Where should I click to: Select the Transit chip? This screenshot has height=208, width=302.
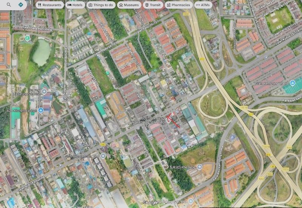(153, 5)
